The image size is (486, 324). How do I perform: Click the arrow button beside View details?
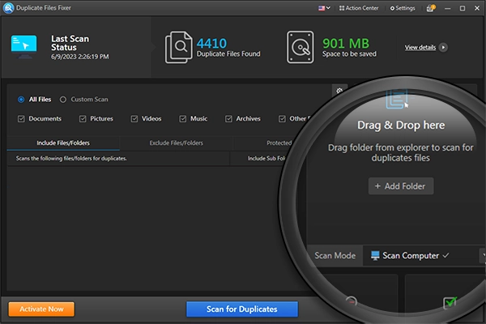[x=443, y=48]
